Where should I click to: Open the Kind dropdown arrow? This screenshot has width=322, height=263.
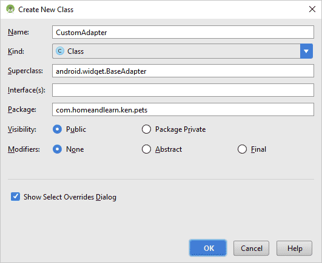[306, 51]
